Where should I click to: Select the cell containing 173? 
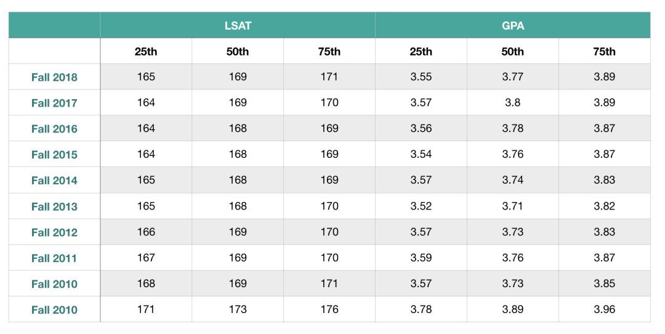click(238, 309)
